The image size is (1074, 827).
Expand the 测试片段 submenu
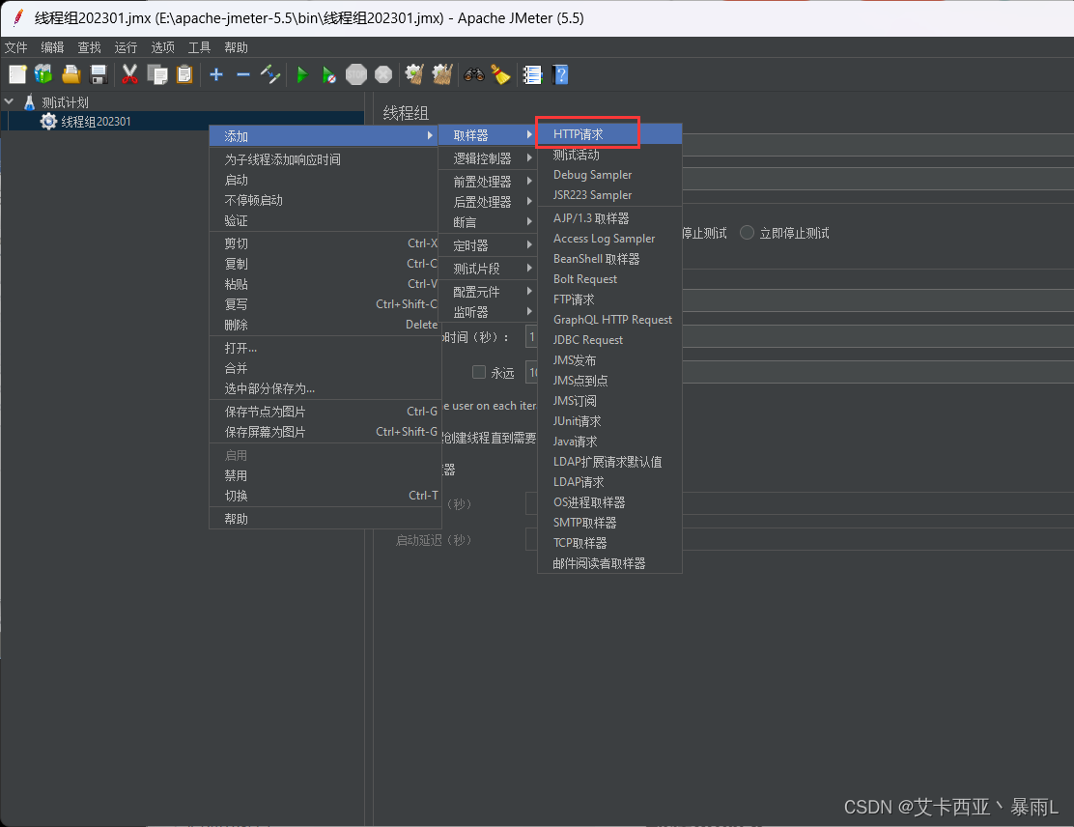[488, 269]
